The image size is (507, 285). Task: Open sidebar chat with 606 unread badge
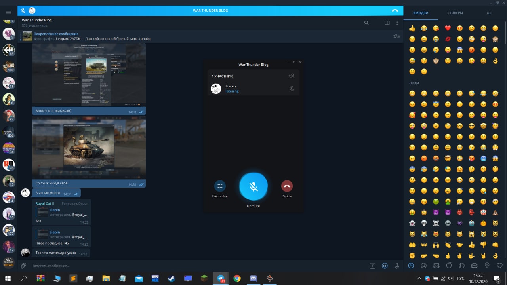[x=9, y=132]
